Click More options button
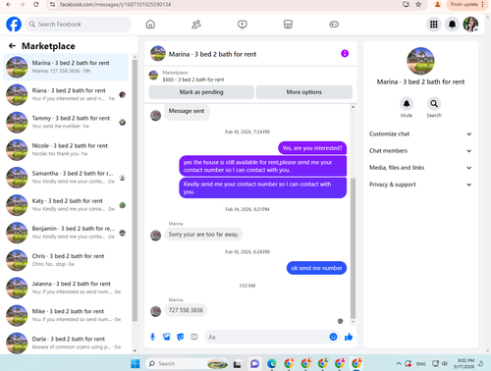Screen dimensions: 491x371 pyautogui.click(x=304, y=92)
